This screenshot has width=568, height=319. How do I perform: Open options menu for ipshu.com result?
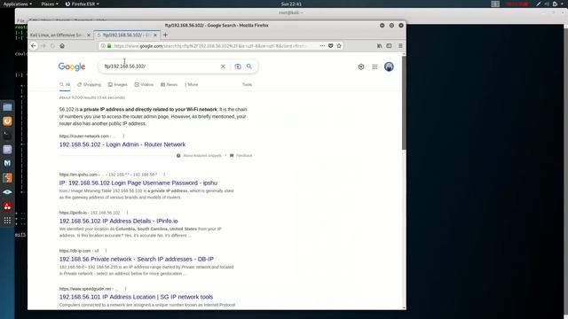[164, 175]
